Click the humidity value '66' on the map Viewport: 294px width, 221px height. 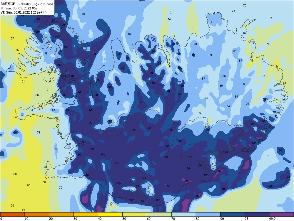pos(37,95)
